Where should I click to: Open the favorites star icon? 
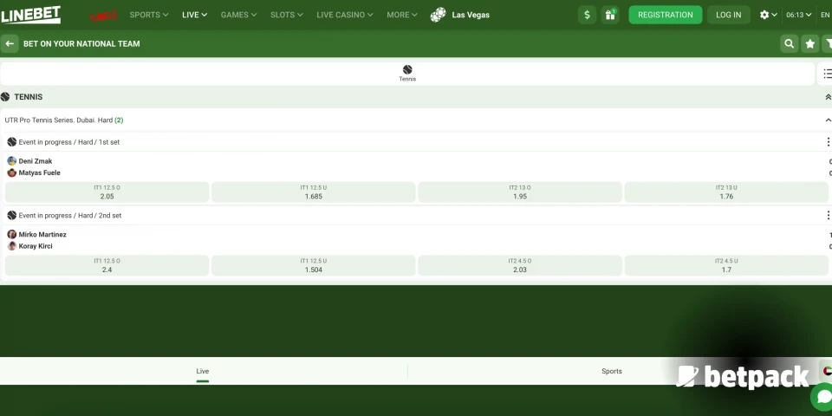[809, 44]
